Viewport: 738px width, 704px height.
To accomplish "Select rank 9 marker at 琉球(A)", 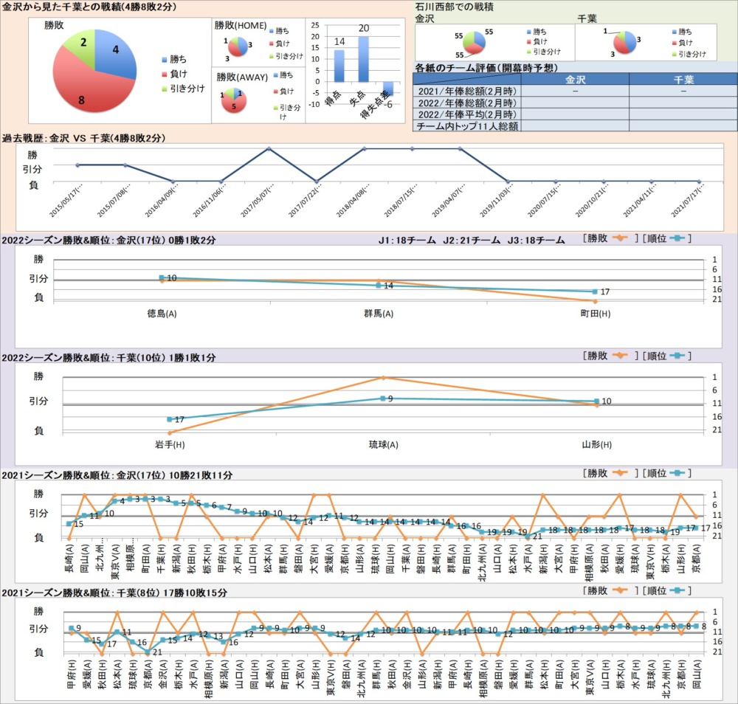I will [x=382, y=398].
